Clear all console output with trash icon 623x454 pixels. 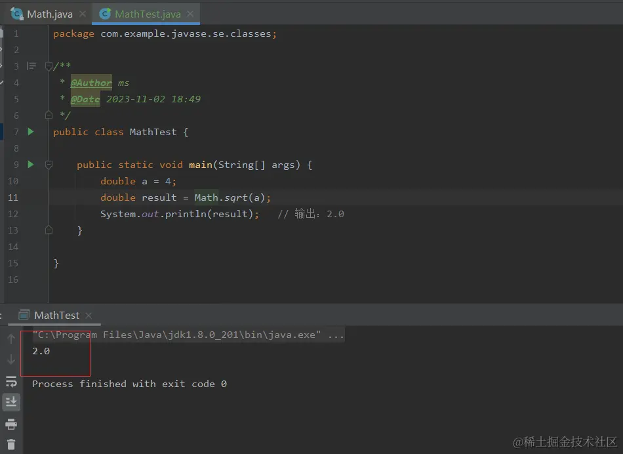(x=11, y=444)
